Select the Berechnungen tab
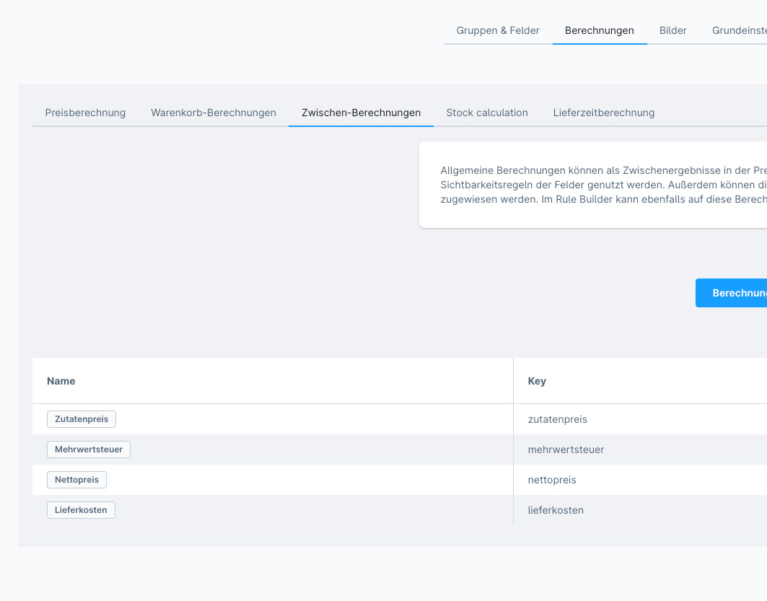The height and width of the screenshot is (601, 767). click(x=599, y=30)
